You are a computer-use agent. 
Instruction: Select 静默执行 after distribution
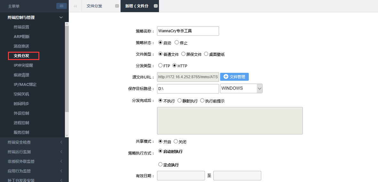coord(179,101)
